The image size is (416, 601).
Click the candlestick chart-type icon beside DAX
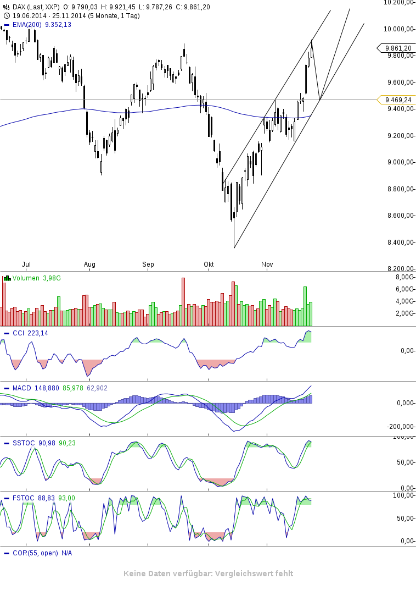pyautogui.click(x=7, y=7)
